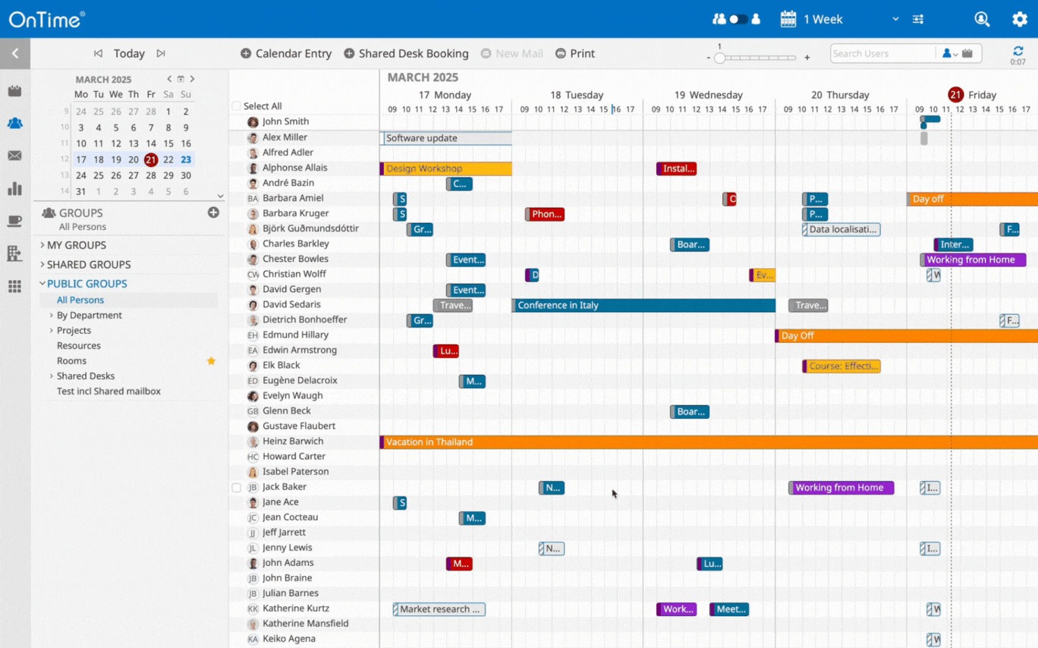Open the mail icon in left sidebar
Viewport: 1038px width, 648px height.
point(14,156)
